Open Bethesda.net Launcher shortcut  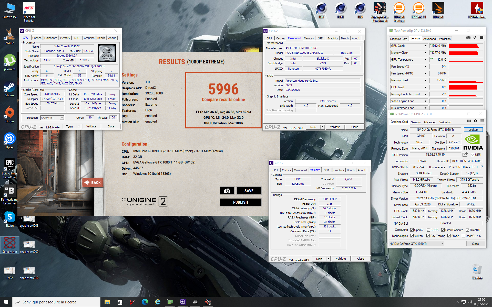pyautogui.click(x=10, y=195)
